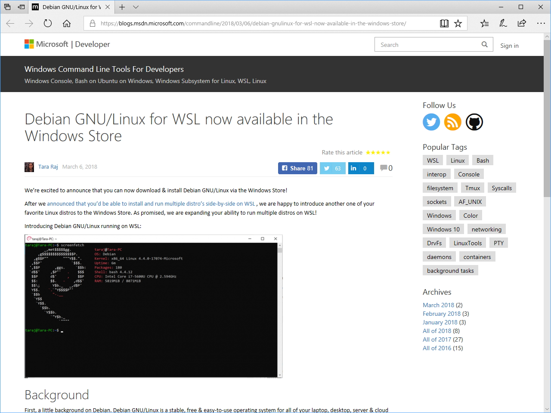Subscribe via the RSS feed icon
Screen dimensions: 551x413
point(453,122)
